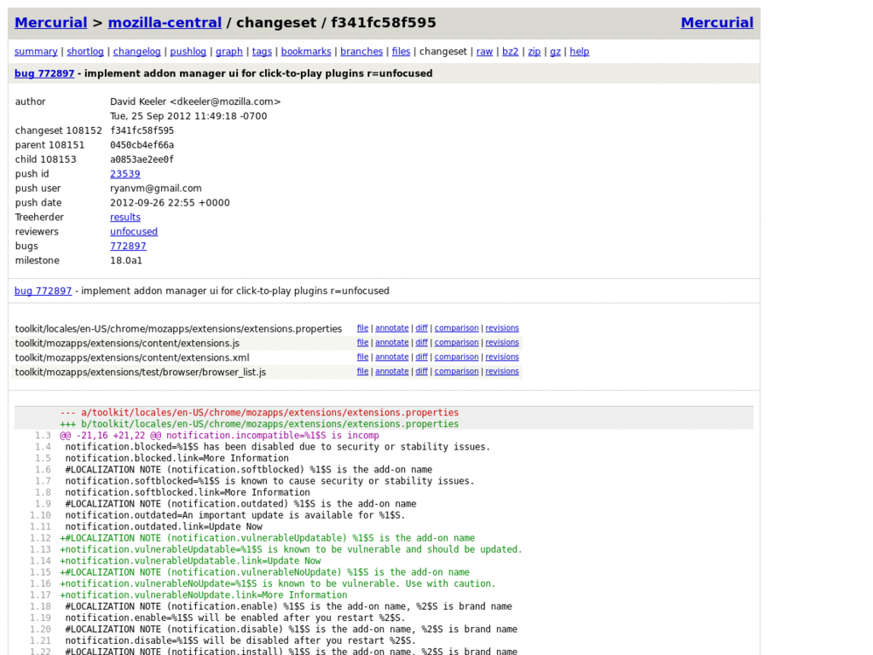Open comparison link for extensions.properties
Viewport: 873px width, 655px height.
(x=457, y=328)
